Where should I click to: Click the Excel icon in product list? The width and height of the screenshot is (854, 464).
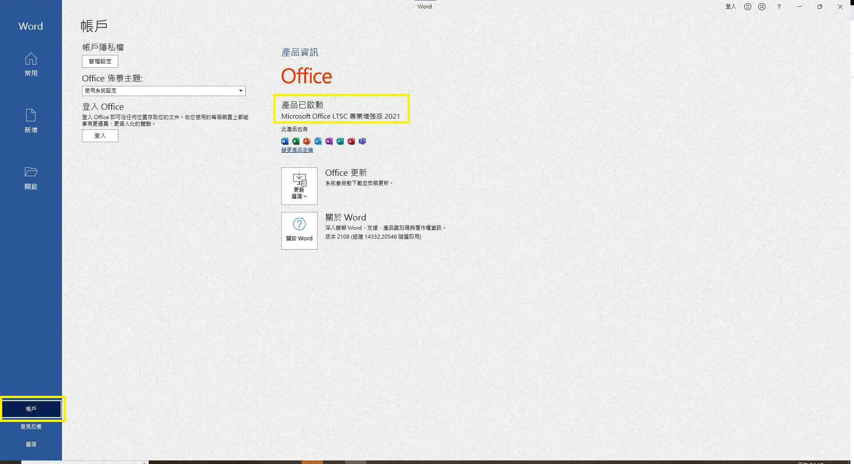(295, 141)
